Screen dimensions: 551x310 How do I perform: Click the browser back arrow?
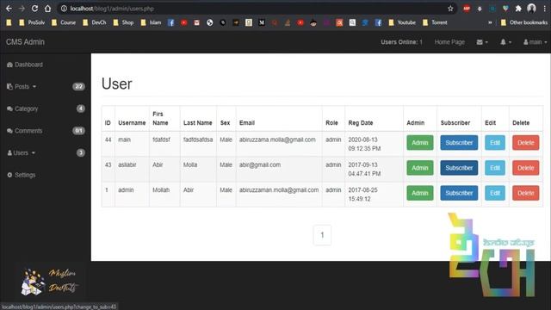pyautogui.click(x=9, y=9)
